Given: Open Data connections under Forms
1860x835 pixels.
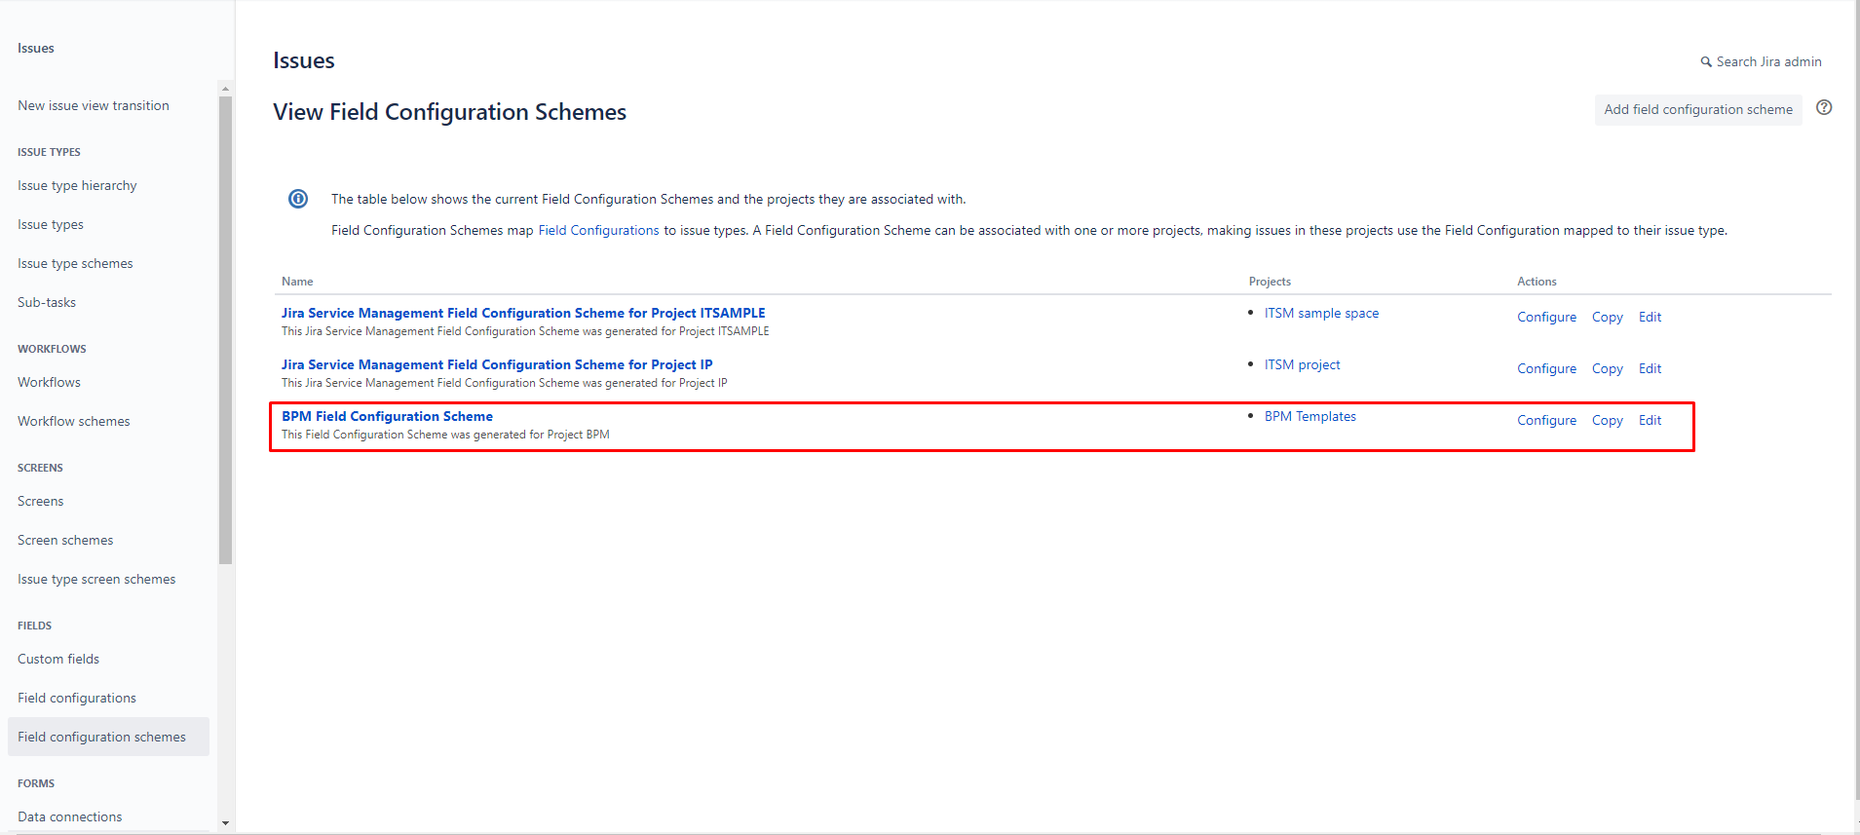Looking at the screenshot, I should [x=70, y=817].
